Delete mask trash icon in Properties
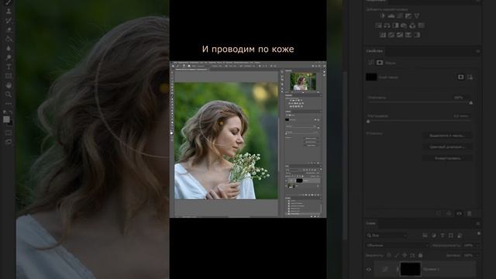This screenshot has width=496, height=279. coord(470,214)
